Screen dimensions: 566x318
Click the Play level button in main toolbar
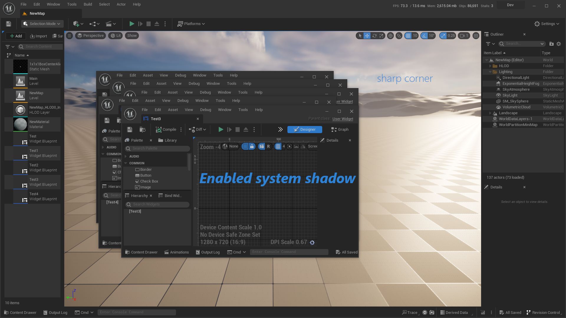pos(132,24)
